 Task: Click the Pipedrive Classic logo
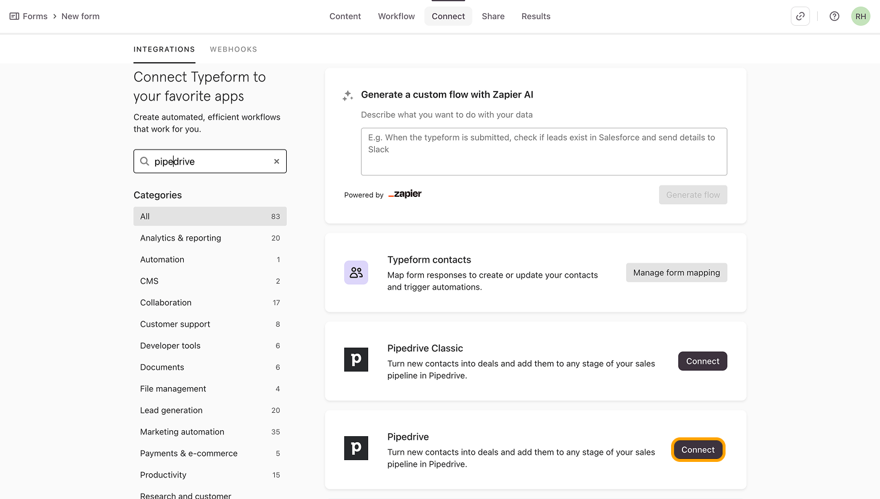(x=356, y=360)
